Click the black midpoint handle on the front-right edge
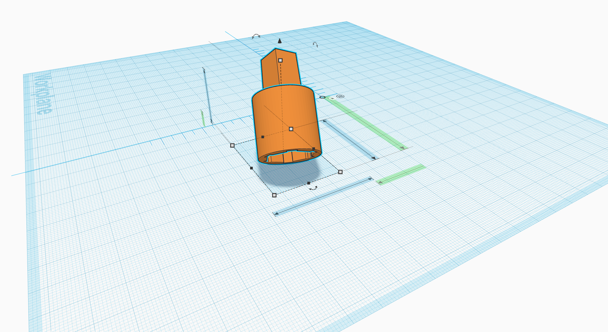 tap(308, 183)
